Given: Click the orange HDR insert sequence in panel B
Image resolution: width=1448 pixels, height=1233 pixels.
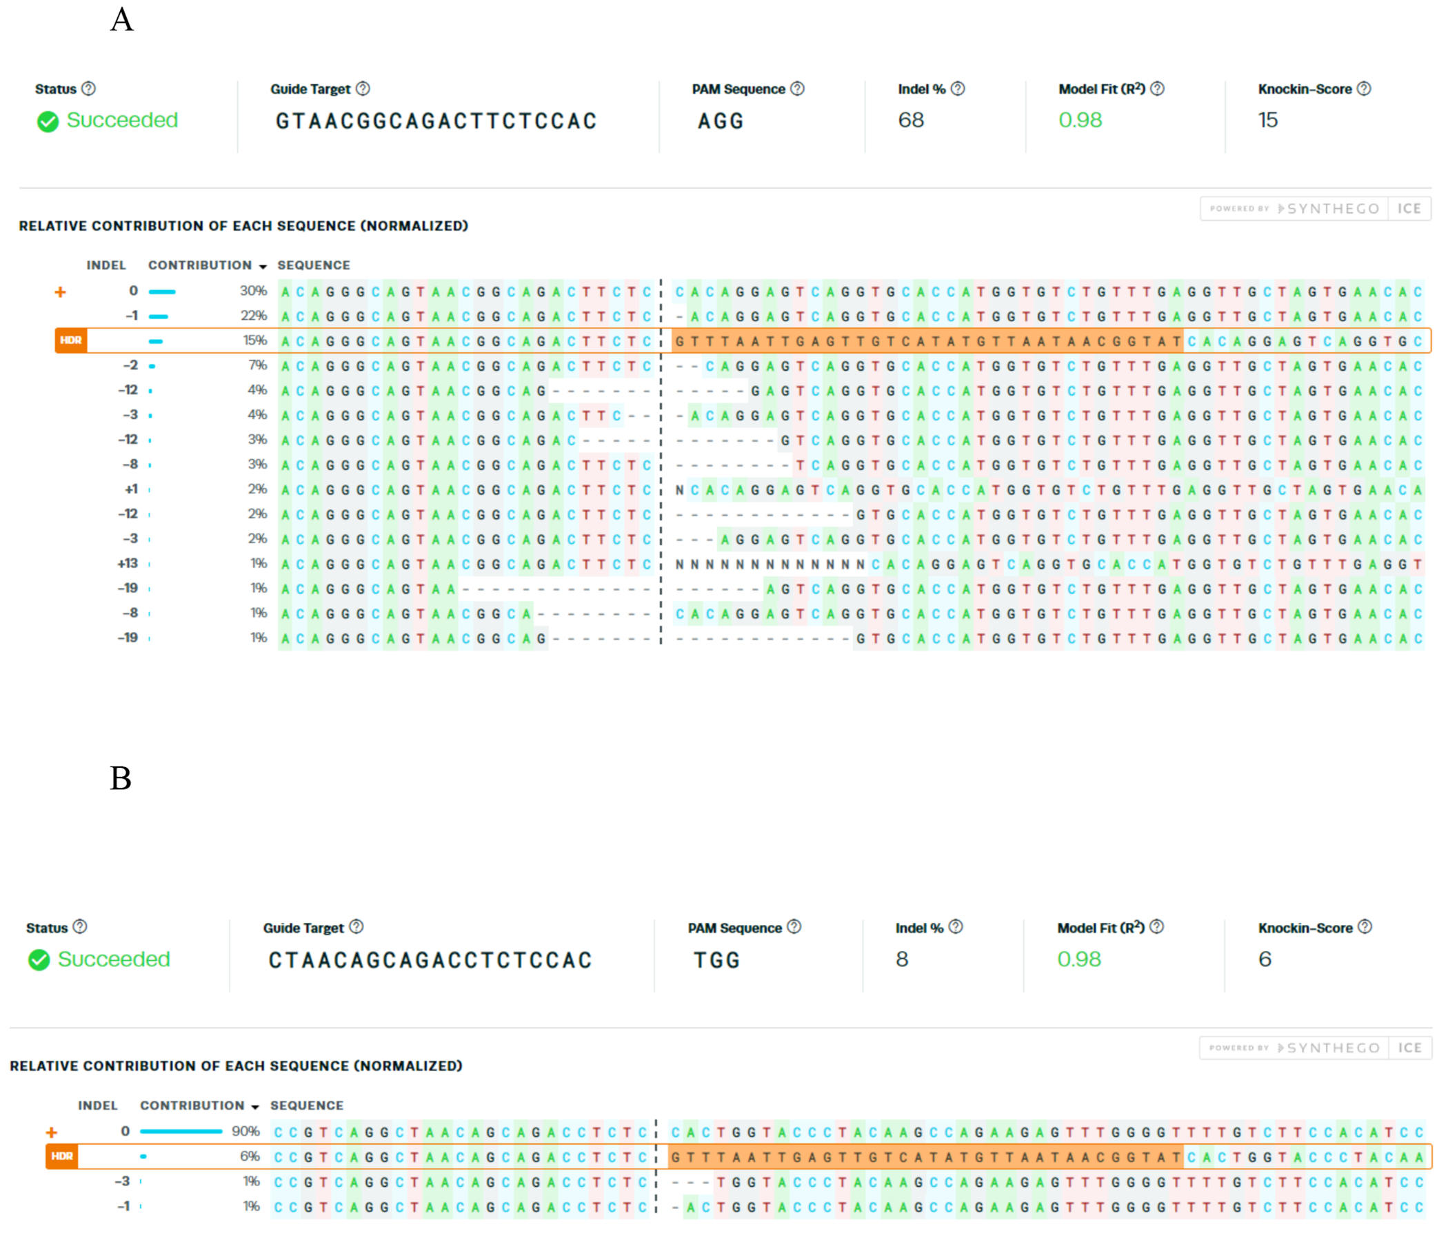Looking at the screenshot, I should pyautogui.click(x=925, y=1157).
